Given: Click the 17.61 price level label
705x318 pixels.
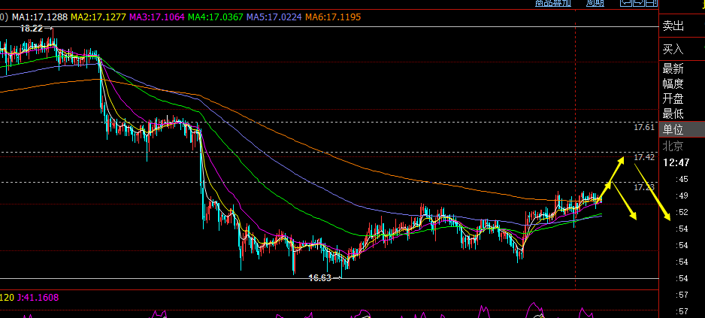Looking at the screenshot, I should (644, 128).
